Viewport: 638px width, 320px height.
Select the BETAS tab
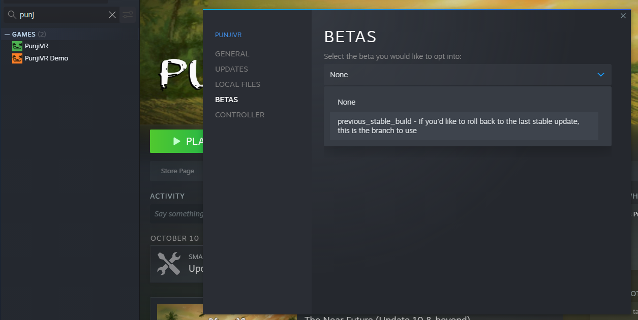coord(226,100)
